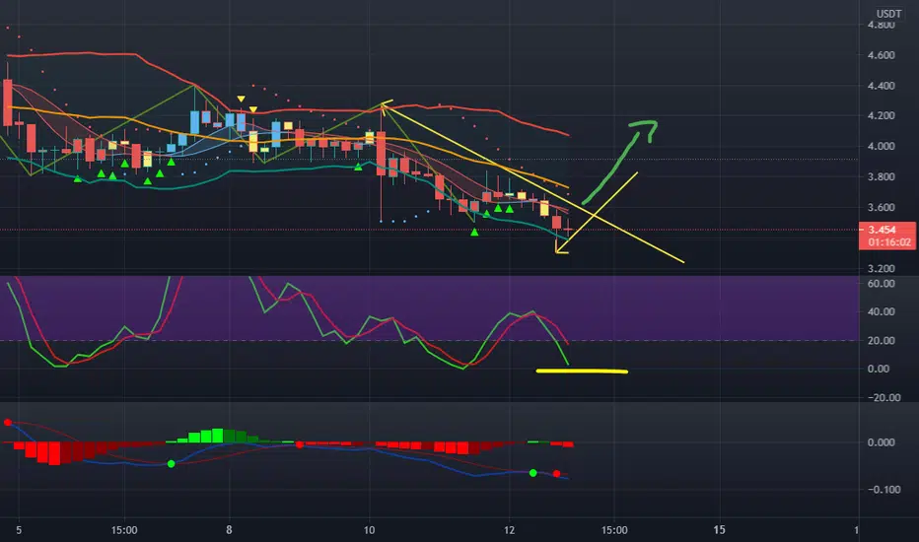Viewport: 919px width, 542px height.
Task: Click the 15:00 label between 5 and 8
Action: (x=124, y=530)
